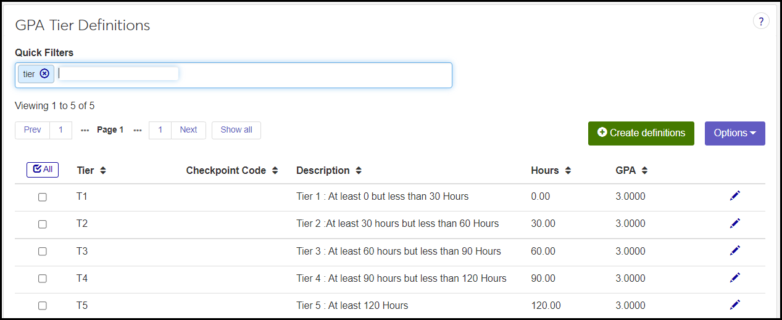Toggle the select All checkbox button

pos(43,170)
